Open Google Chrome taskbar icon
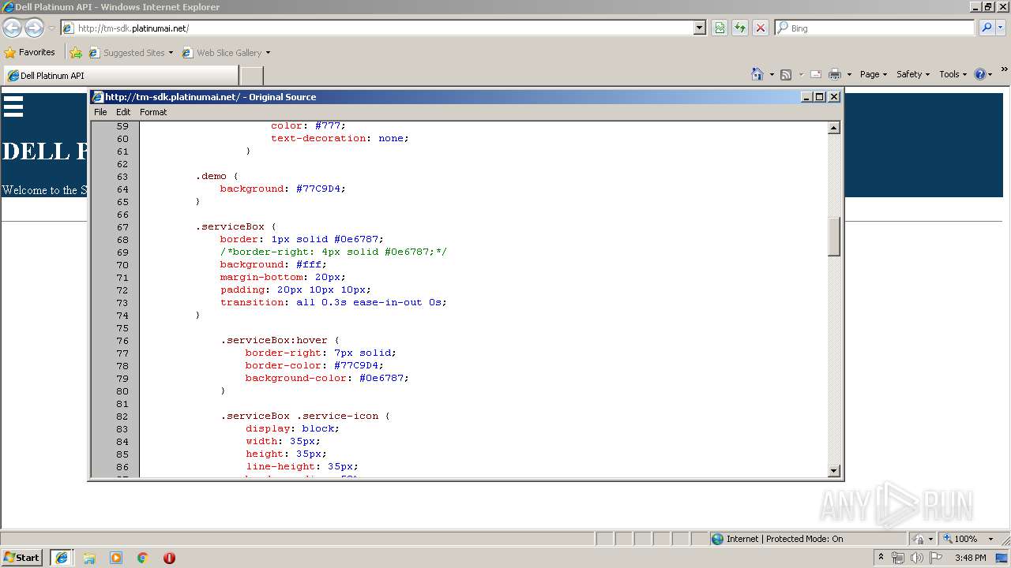 (143, 558)
